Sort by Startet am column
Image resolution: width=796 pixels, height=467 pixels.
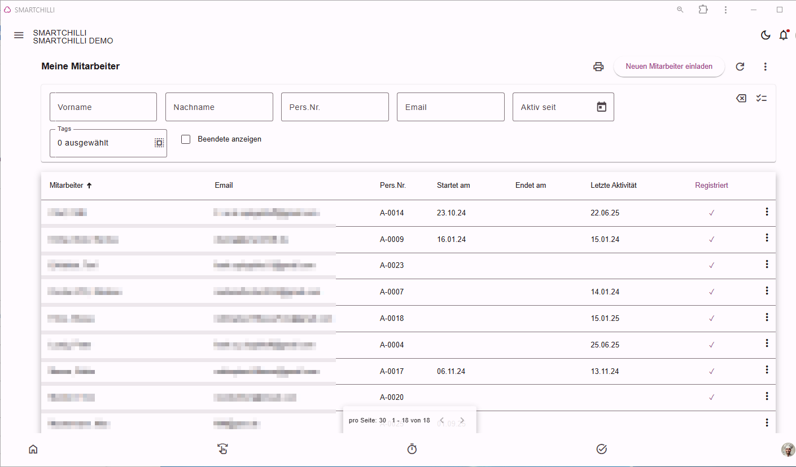point(453,186)
